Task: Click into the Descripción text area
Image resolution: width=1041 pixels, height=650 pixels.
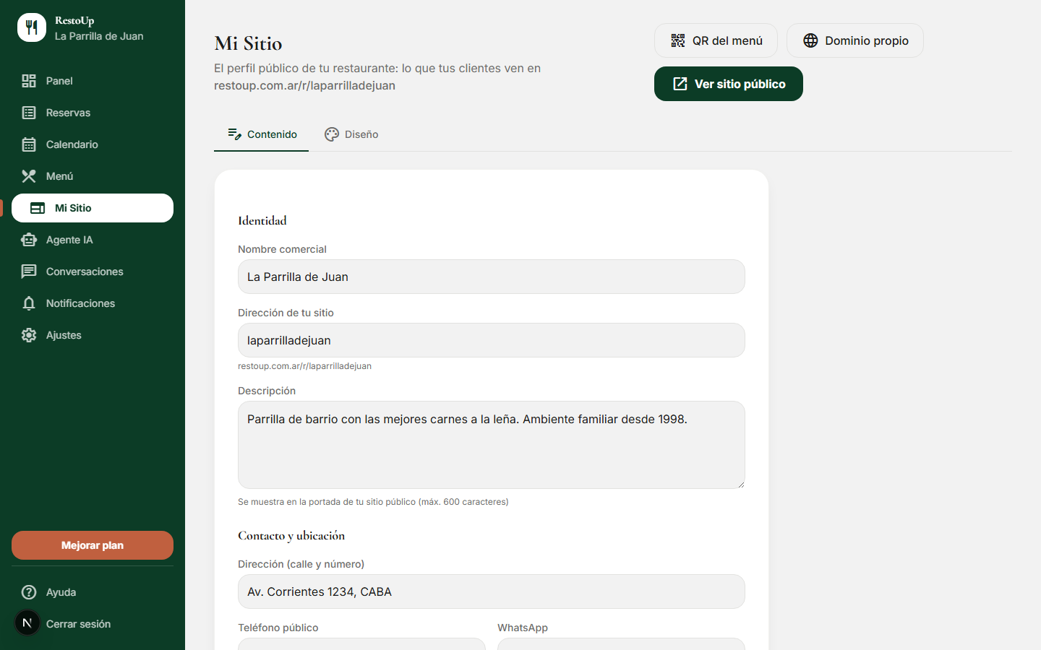Action: (492, 445)
